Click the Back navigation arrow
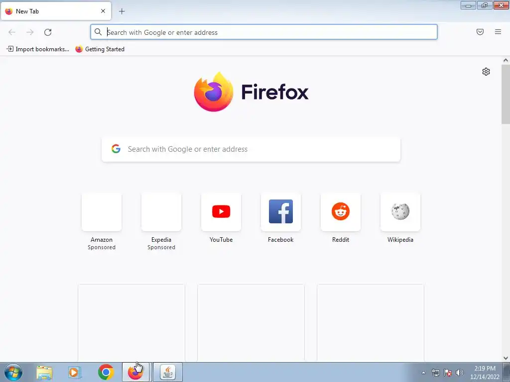 point(12,32)
